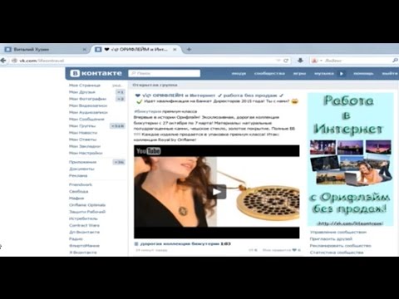Click the counter badge next to Мои Группы
Screen dimensions: 399x299
click(117, 126)
